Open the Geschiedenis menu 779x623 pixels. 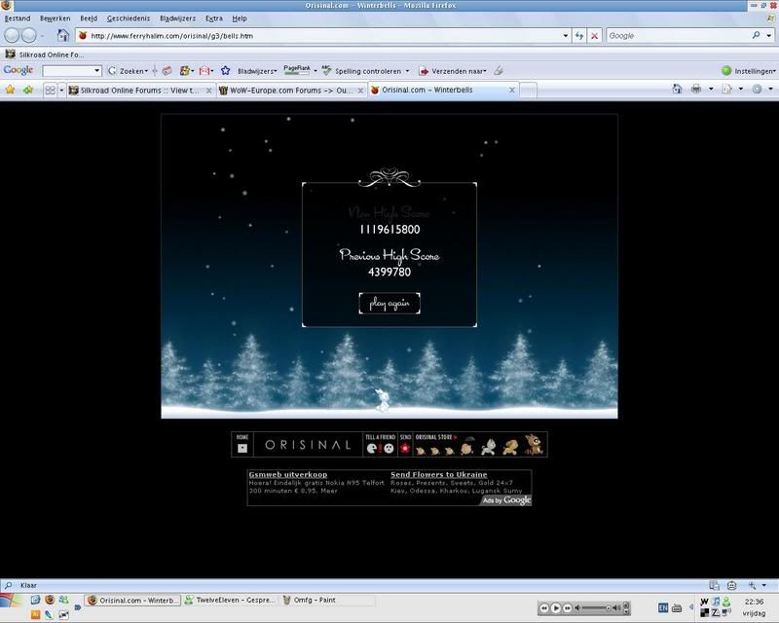click(x=129, y=18)
